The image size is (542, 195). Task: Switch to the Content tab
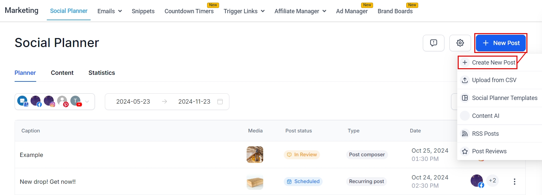pyautogui.click(x=62, y=73)
